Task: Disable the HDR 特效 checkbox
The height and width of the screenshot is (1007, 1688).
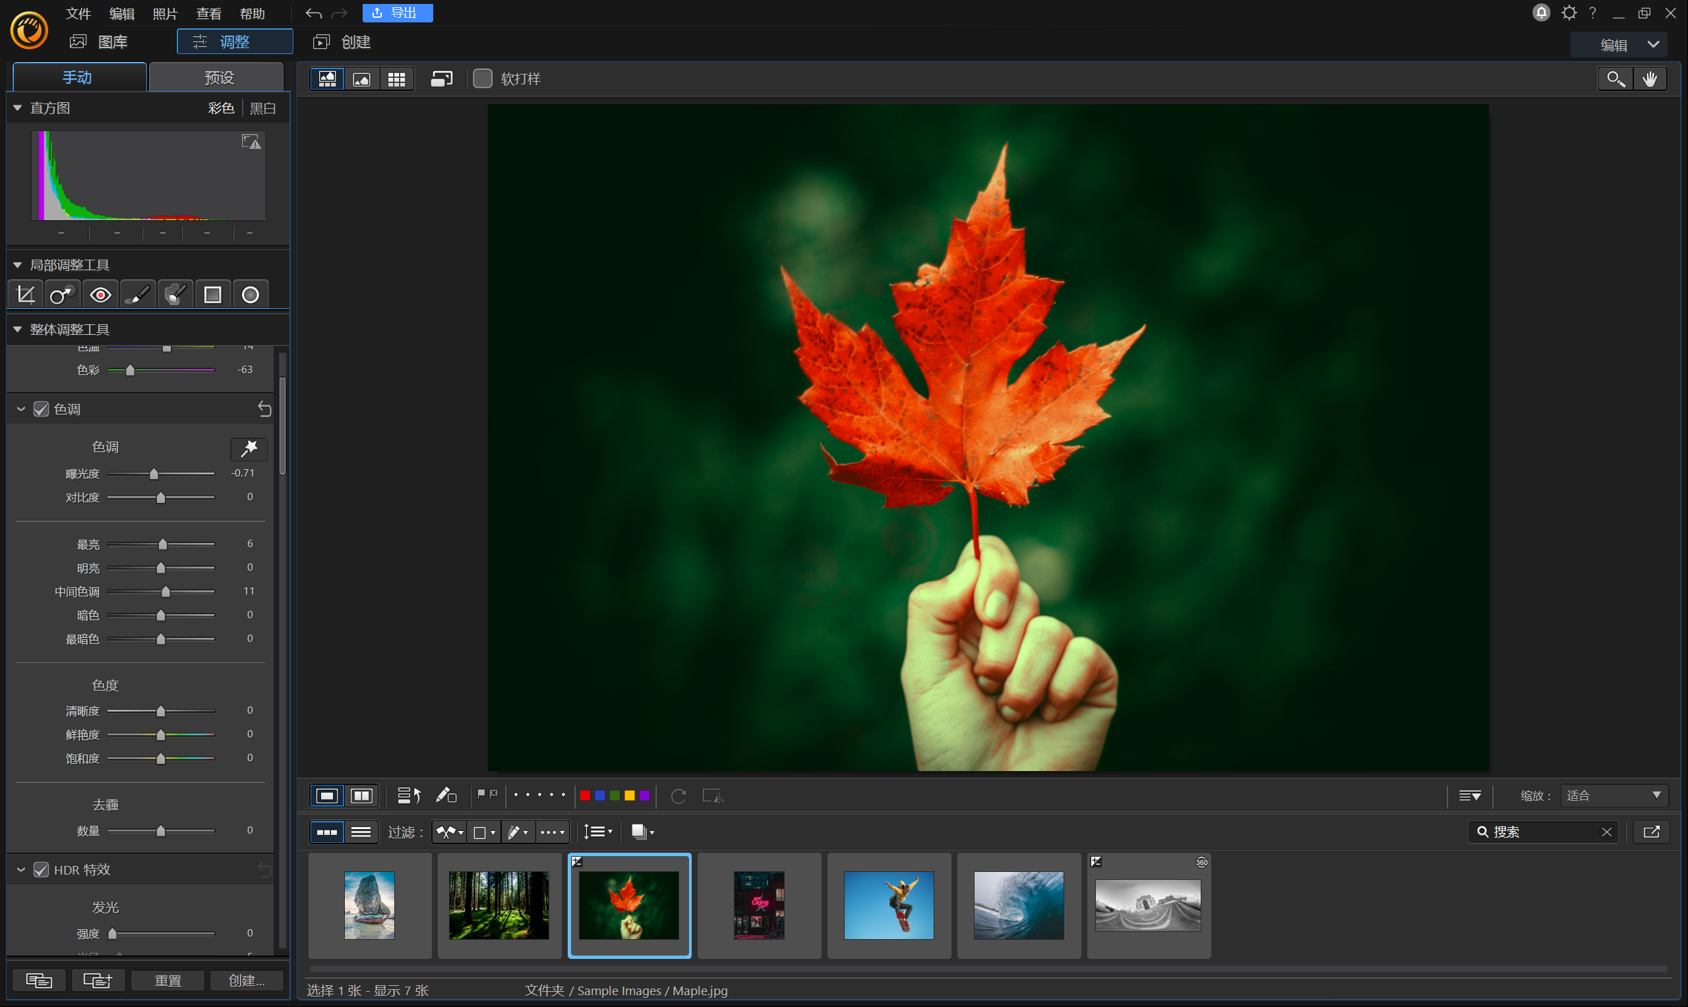Action: (x=42, y=869)
